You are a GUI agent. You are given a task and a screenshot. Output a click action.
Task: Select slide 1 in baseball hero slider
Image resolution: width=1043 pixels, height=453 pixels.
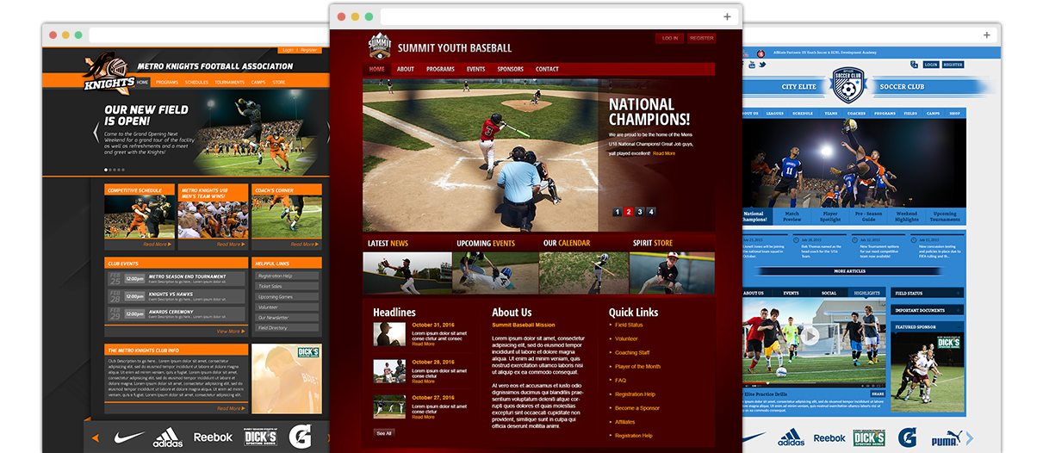coord(618,212)
